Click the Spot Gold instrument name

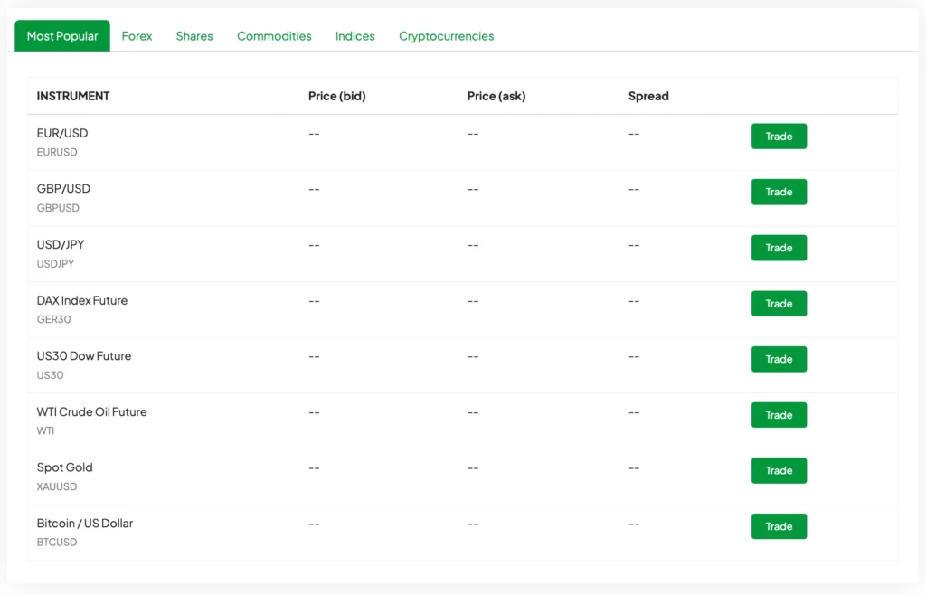[64, 467]
